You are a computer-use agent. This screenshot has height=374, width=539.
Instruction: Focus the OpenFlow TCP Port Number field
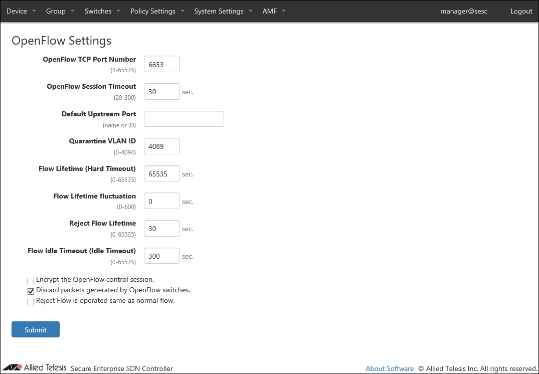point(161,64)
